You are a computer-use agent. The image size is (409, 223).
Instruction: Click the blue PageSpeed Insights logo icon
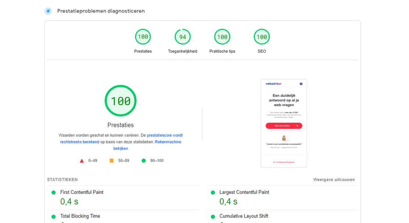tap(48, 11)
